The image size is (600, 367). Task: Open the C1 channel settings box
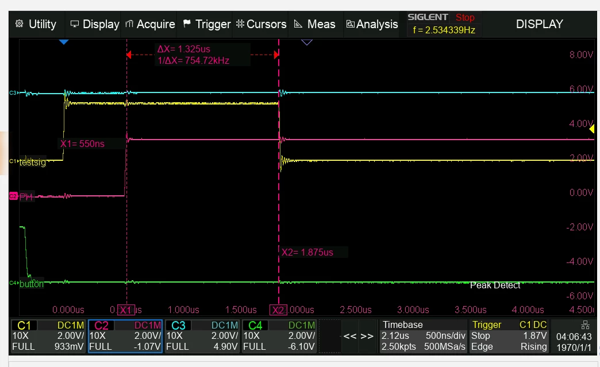(x=48, y=336)
